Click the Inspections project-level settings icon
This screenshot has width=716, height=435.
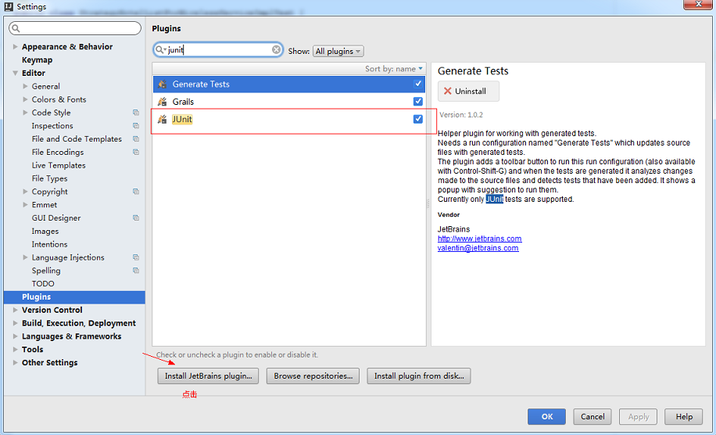pos(136,126)
